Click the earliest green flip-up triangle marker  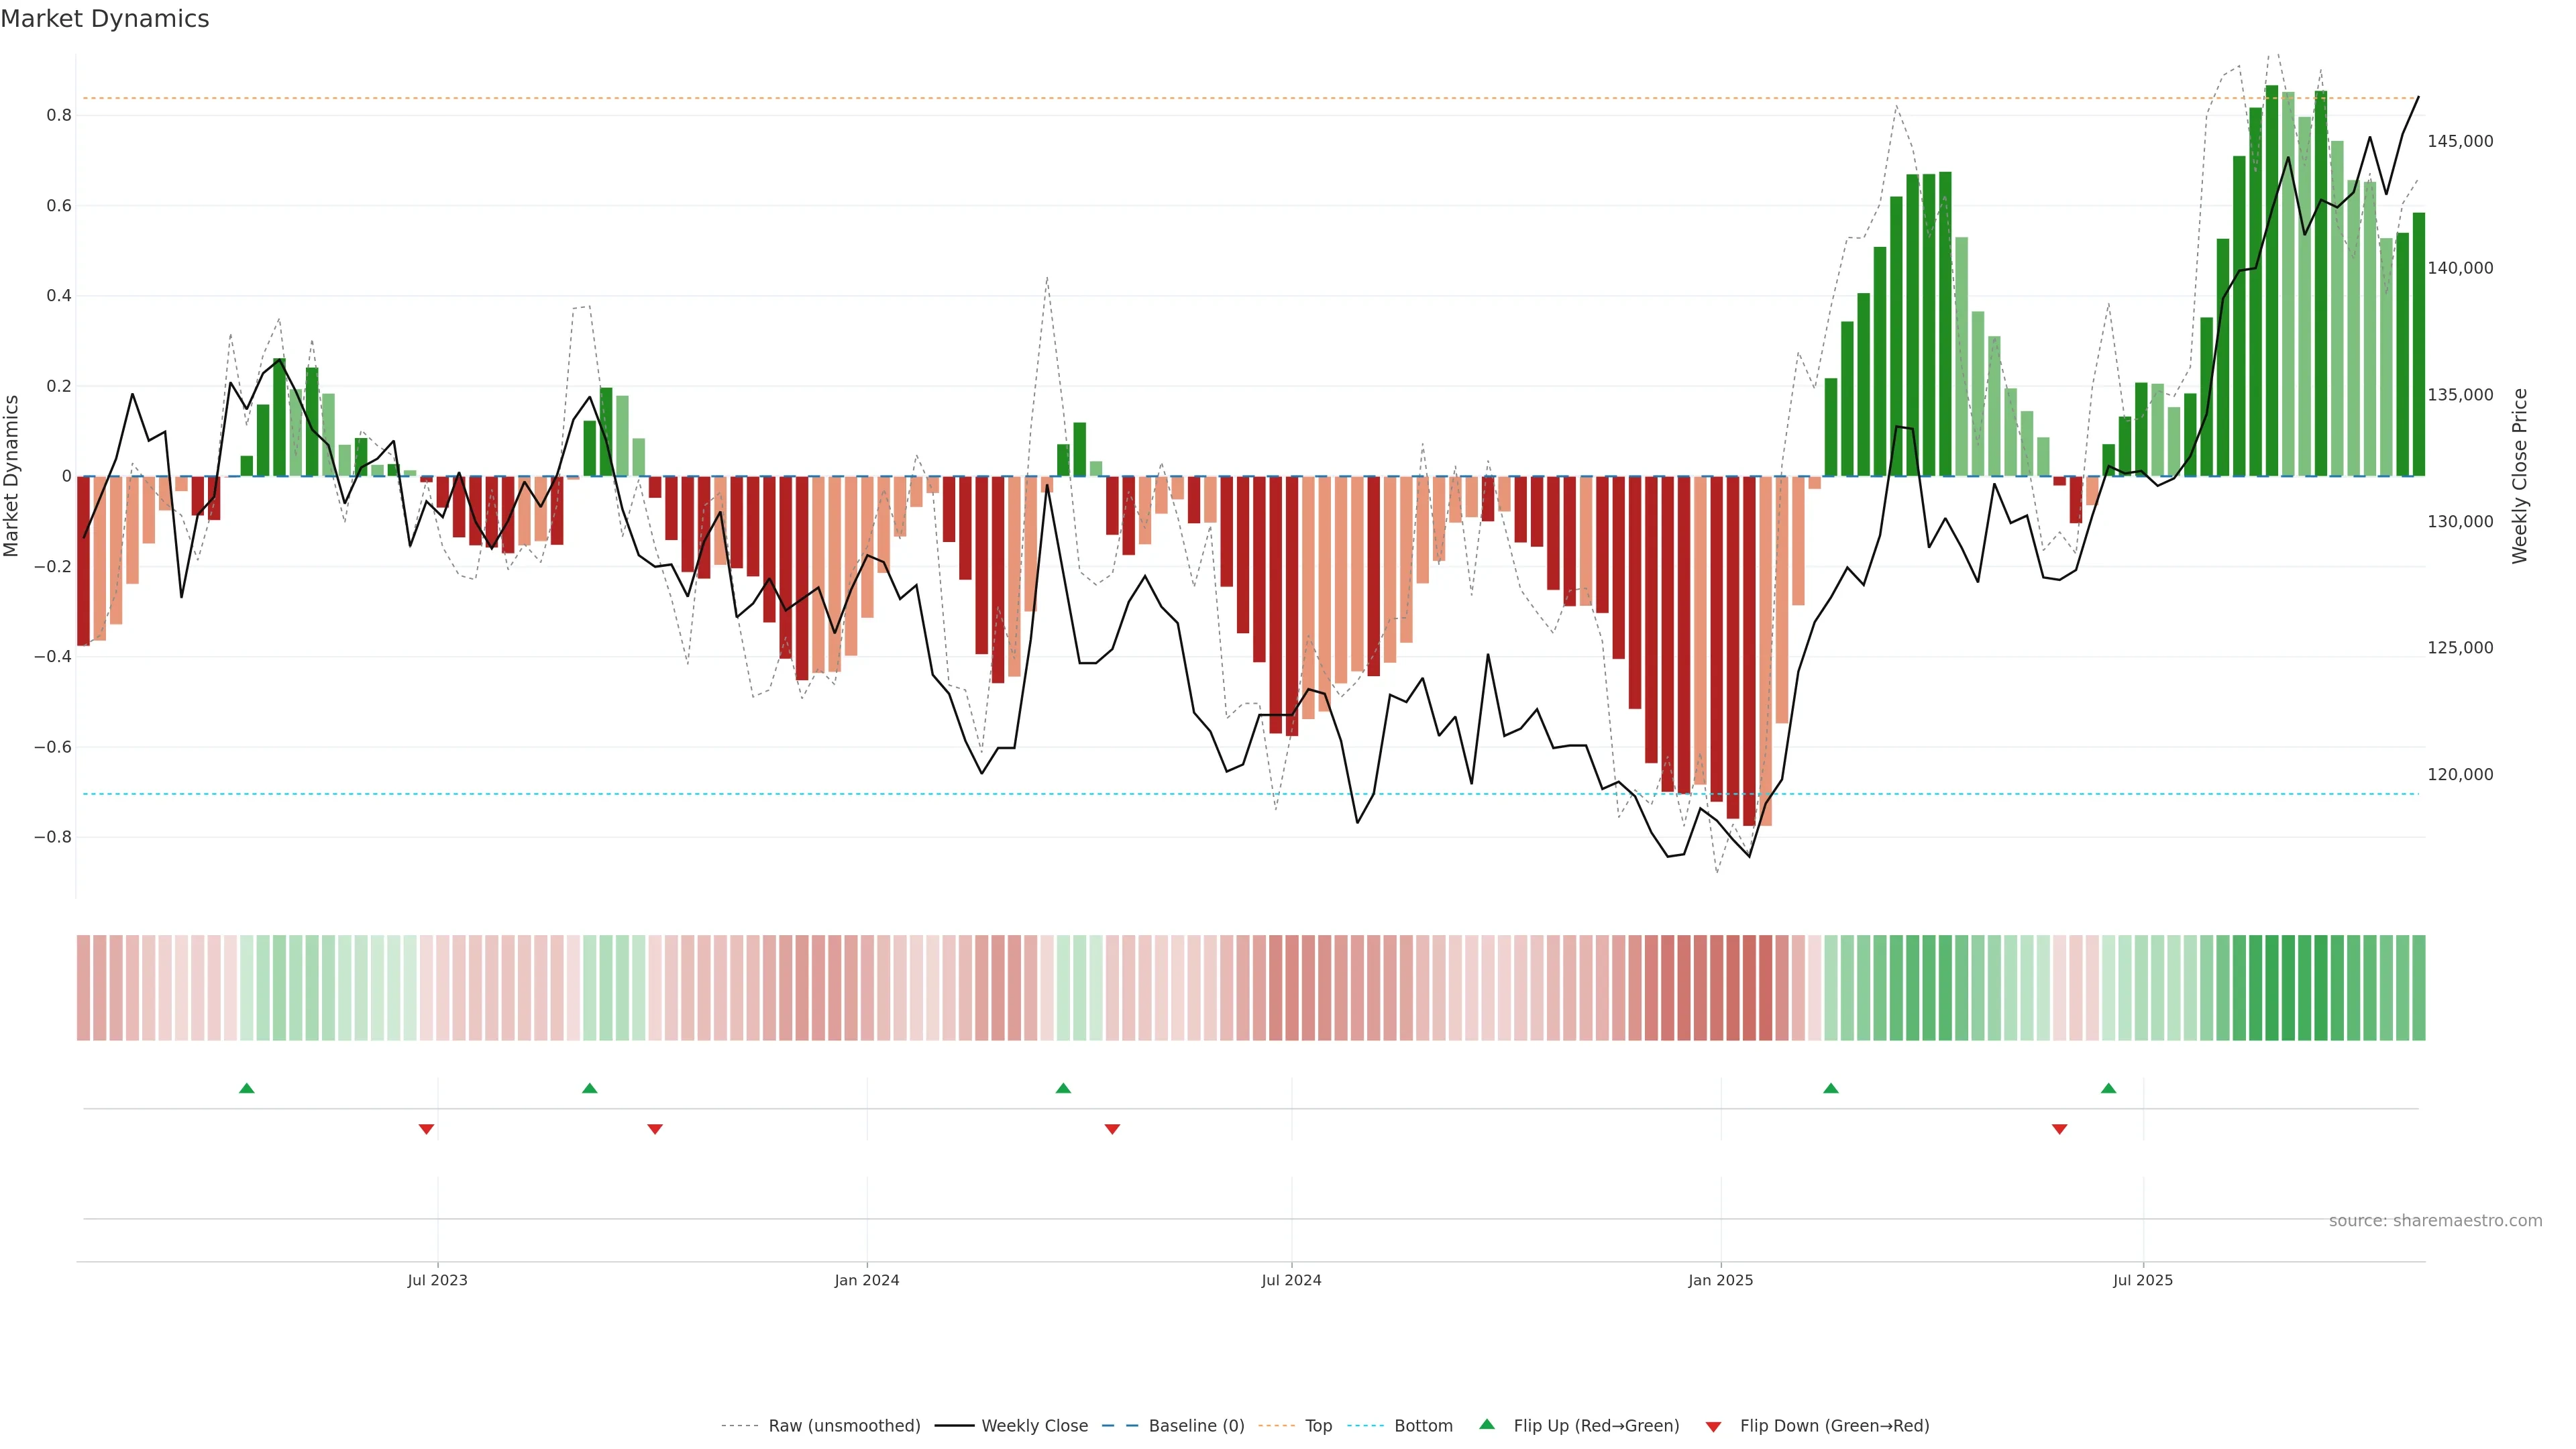coord(247,1088)
